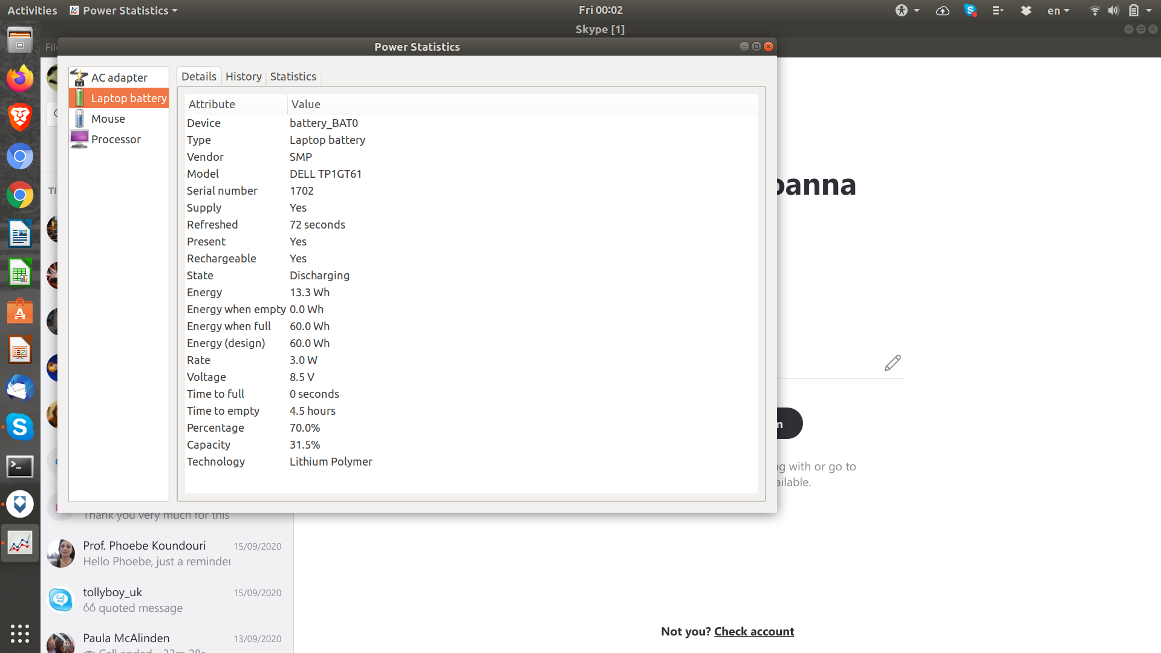Click Power Statistics icon in dock
This screenshot has width=1161, height=653.
point(20,544)
